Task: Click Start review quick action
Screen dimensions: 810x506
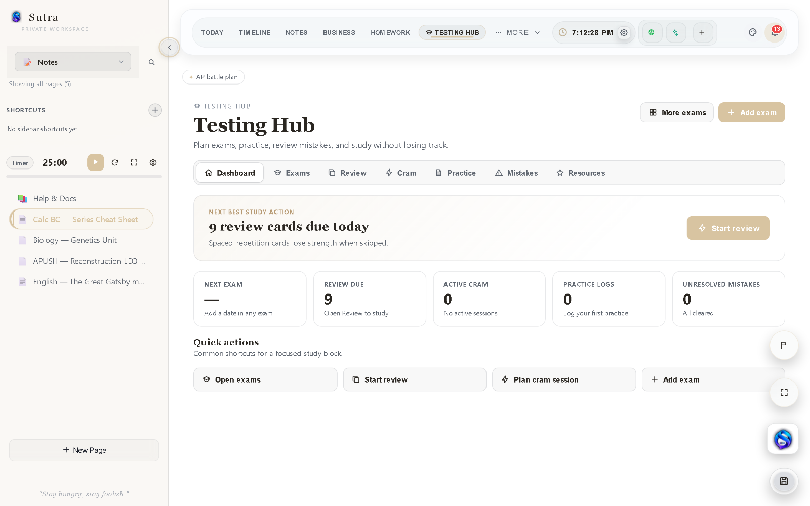Action: 415,379
